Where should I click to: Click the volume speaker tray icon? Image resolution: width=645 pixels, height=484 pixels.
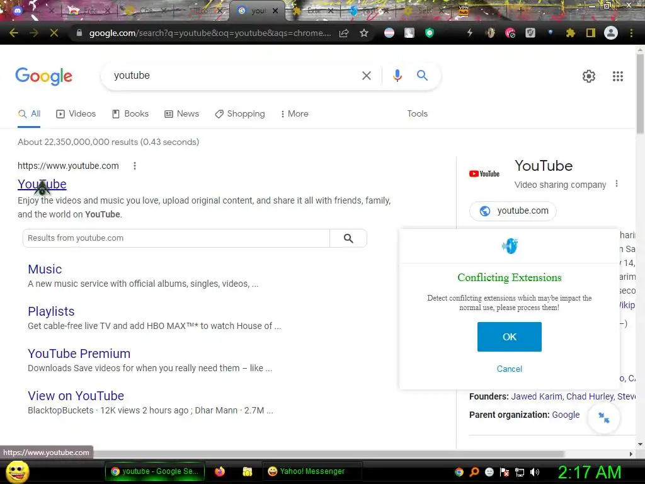pos(535,472)
